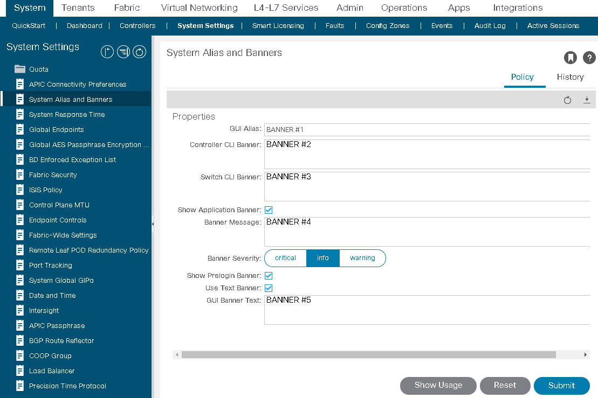Open the Smart Licensing submenu link
Image resolution: width=598 pixels, height=398 pixels.
click(x=278, y=25)
